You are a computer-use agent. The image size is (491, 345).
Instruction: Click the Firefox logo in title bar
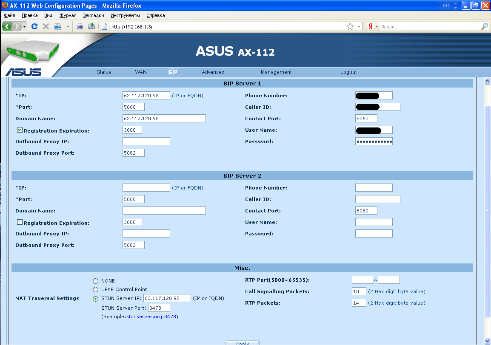click(x=5, y=6)
